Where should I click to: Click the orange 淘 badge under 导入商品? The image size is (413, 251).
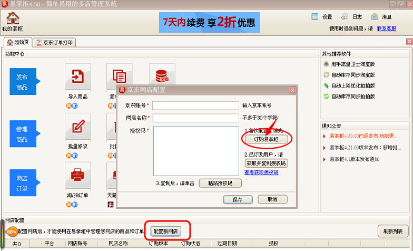tap(69, 106)
